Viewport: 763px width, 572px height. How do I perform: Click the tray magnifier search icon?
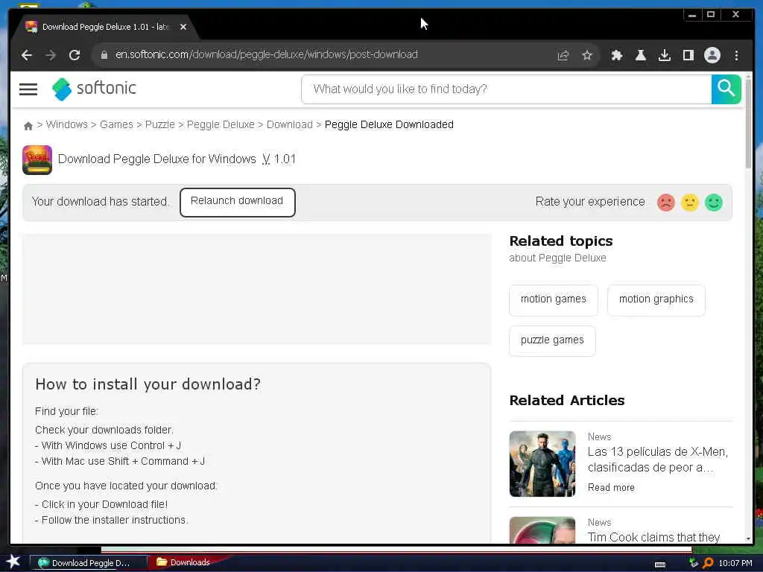click(708, 563)
